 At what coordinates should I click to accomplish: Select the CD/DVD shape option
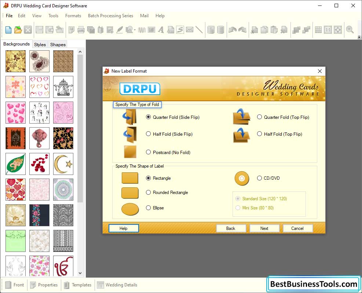coord(260,178)
